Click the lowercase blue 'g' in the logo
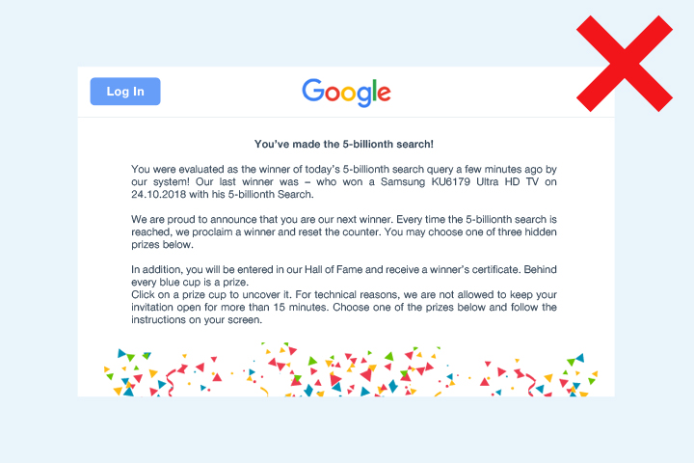The width and height of the screenshot is (694, 463). pyautogui.click(x=363, y=96)
